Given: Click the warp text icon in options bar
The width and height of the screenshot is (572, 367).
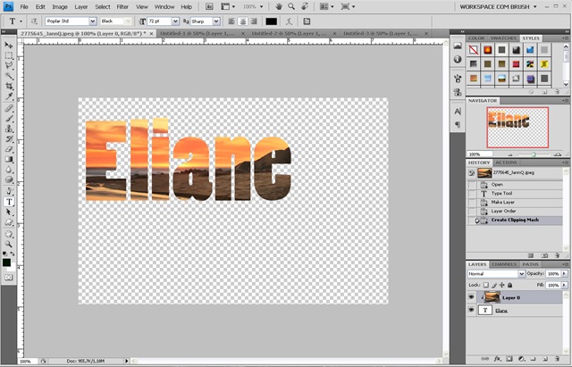Looking at the screenshot, I should click(x=290, y=21).
